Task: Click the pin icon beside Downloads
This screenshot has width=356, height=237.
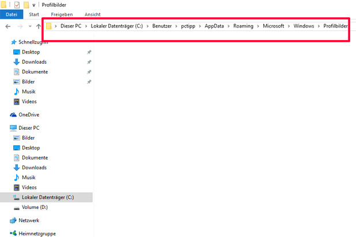Action: point(89,62)
